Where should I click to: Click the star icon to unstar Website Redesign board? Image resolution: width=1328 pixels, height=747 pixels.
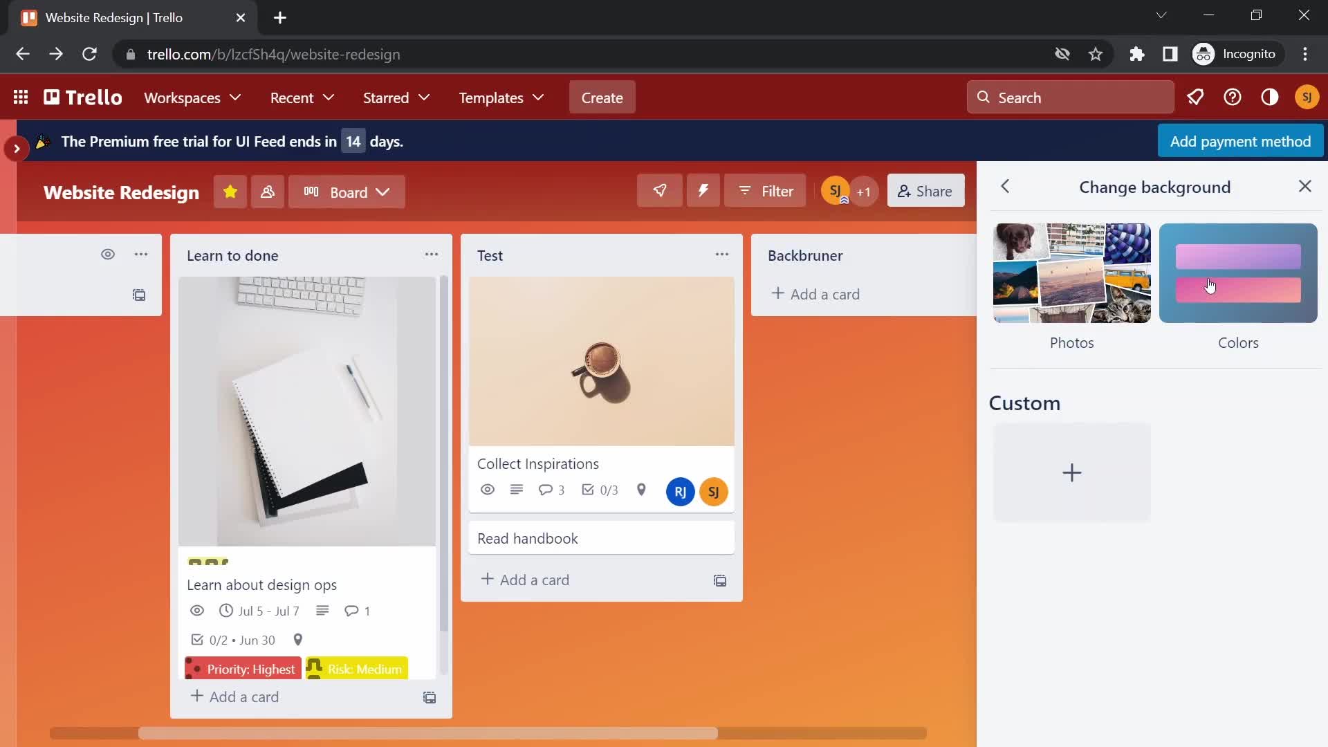point(230,192)
